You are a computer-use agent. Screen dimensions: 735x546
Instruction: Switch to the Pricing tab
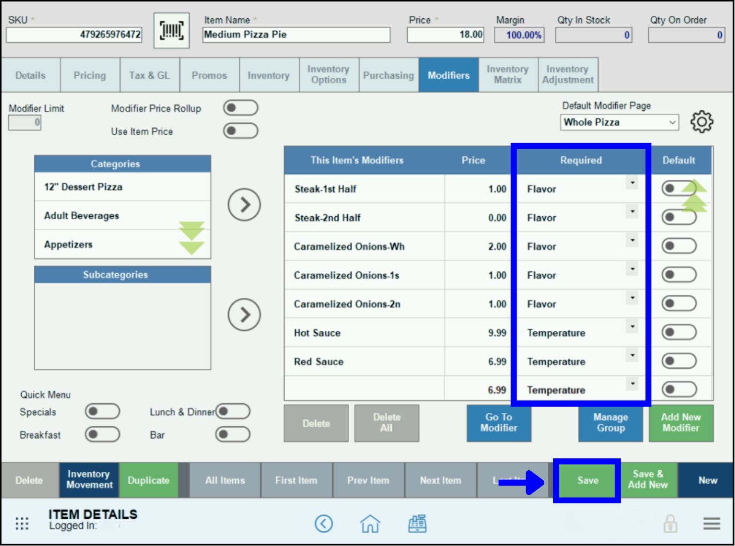90,75
